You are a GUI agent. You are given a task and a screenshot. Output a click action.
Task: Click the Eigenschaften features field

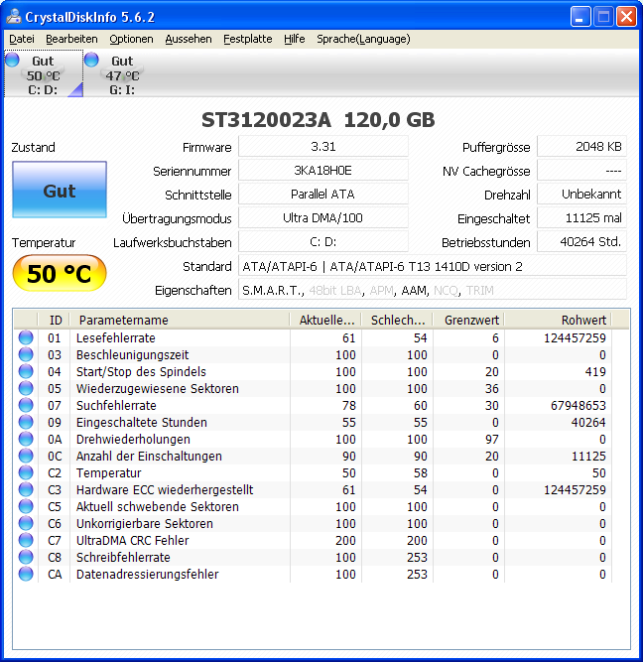[433, 290]
